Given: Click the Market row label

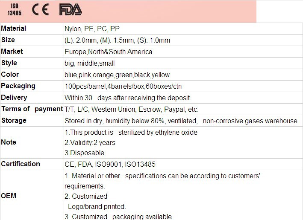Looking at the screenshot, I should pyautogui.click(x=12, y=52).
